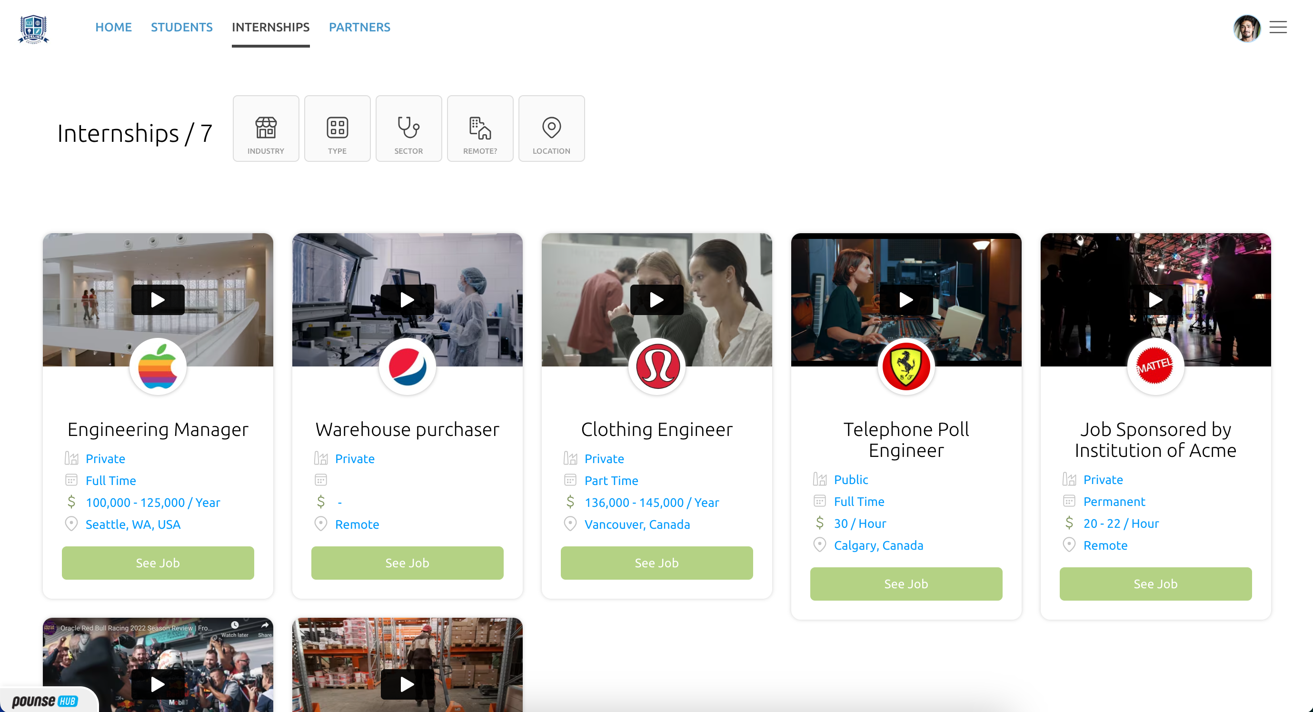
Task: Go to the Partners tab
Action: tap(359, 27)
